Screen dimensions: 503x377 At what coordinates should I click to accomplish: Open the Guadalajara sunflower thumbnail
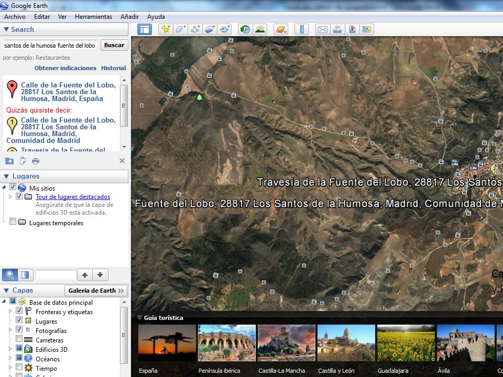[406, 343]
